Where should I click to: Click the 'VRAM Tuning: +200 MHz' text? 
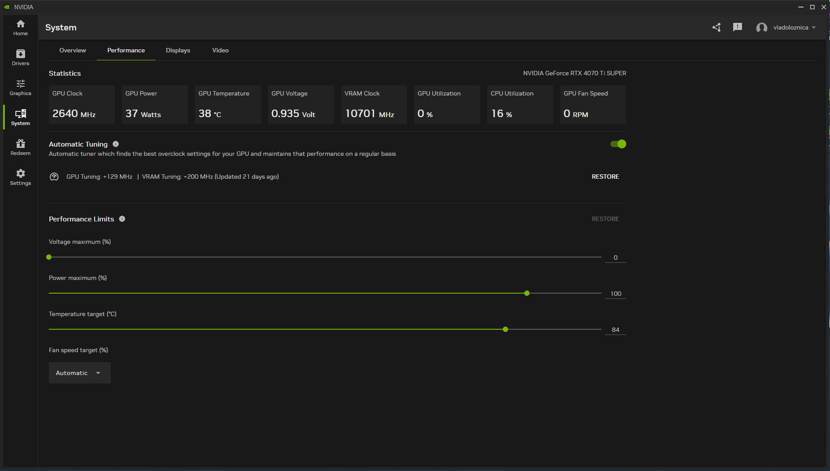[x=177, y=177]
